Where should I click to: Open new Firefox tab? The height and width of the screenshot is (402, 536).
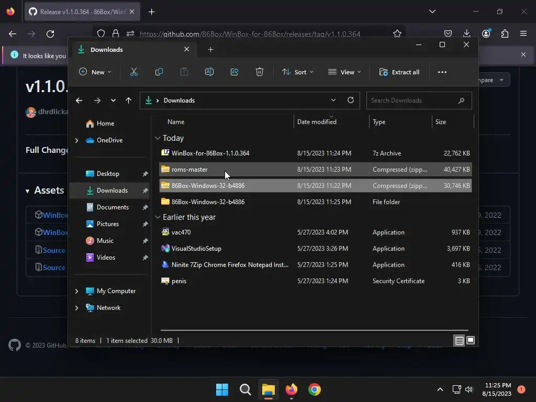(x=151, y=12)
